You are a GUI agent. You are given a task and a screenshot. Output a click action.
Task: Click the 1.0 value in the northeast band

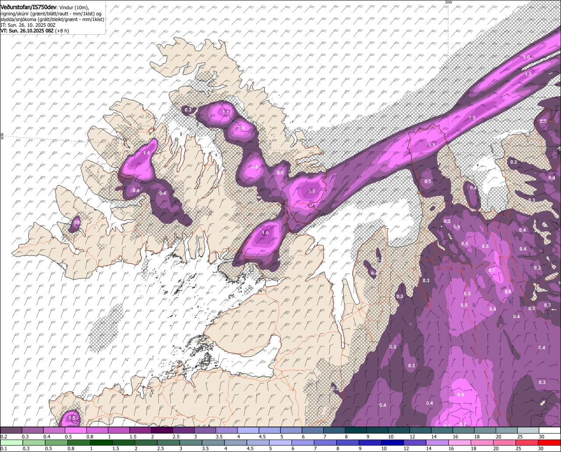pyautogui.click(x=527, y=57)
